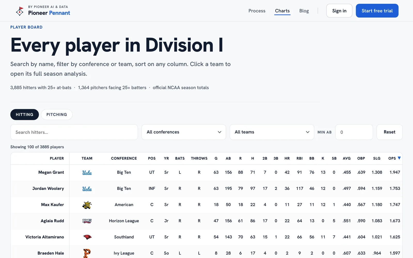Sort by the PLAYER column header
413x258 pixels.
(x=57, y=158)
